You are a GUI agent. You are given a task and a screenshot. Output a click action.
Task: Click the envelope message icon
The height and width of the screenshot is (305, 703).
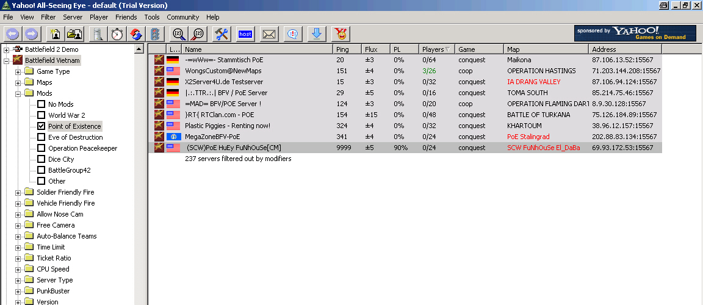269,34
